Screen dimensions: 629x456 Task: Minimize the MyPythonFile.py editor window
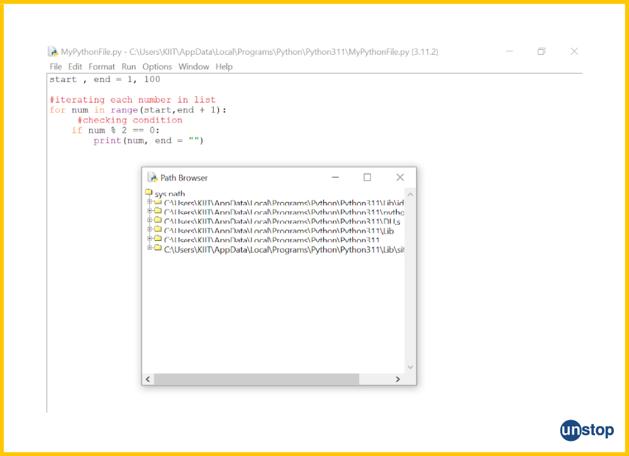[x=509, y=52]
